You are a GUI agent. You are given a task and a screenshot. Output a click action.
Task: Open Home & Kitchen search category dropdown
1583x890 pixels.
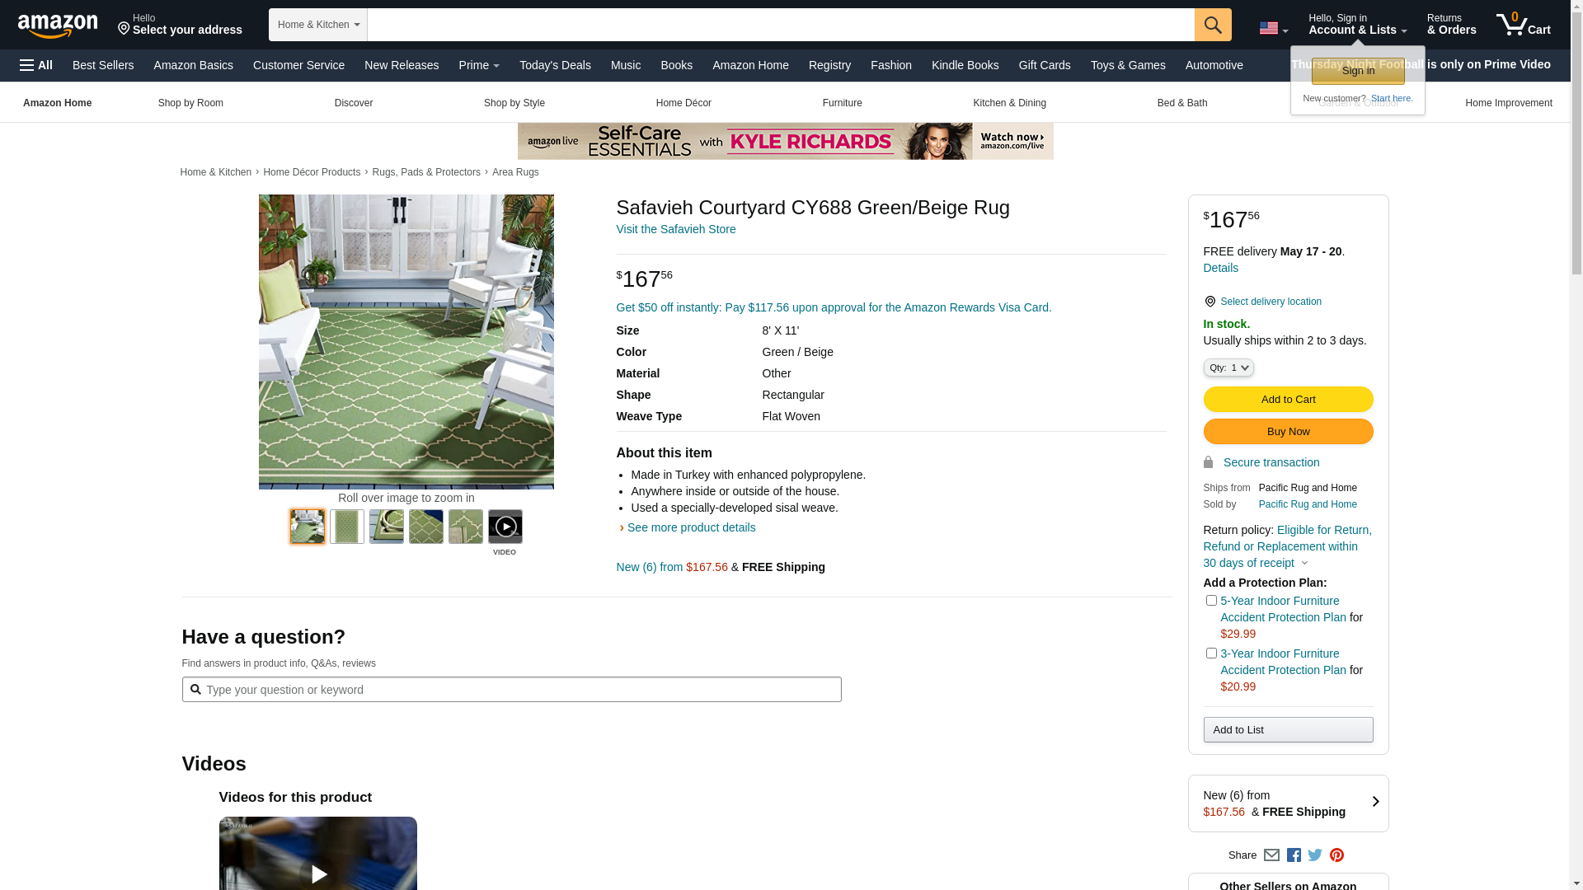pyautogui.click(x=318, y=25)
